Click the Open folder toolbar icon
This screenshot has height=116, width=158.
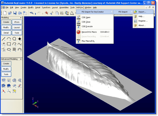coord(10,13)
